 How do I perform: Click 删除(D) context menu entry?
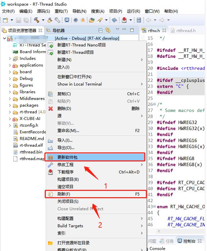96,109
